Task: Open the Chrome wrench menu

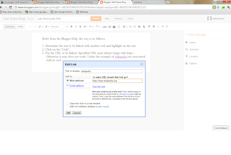Action: (228, 7)
